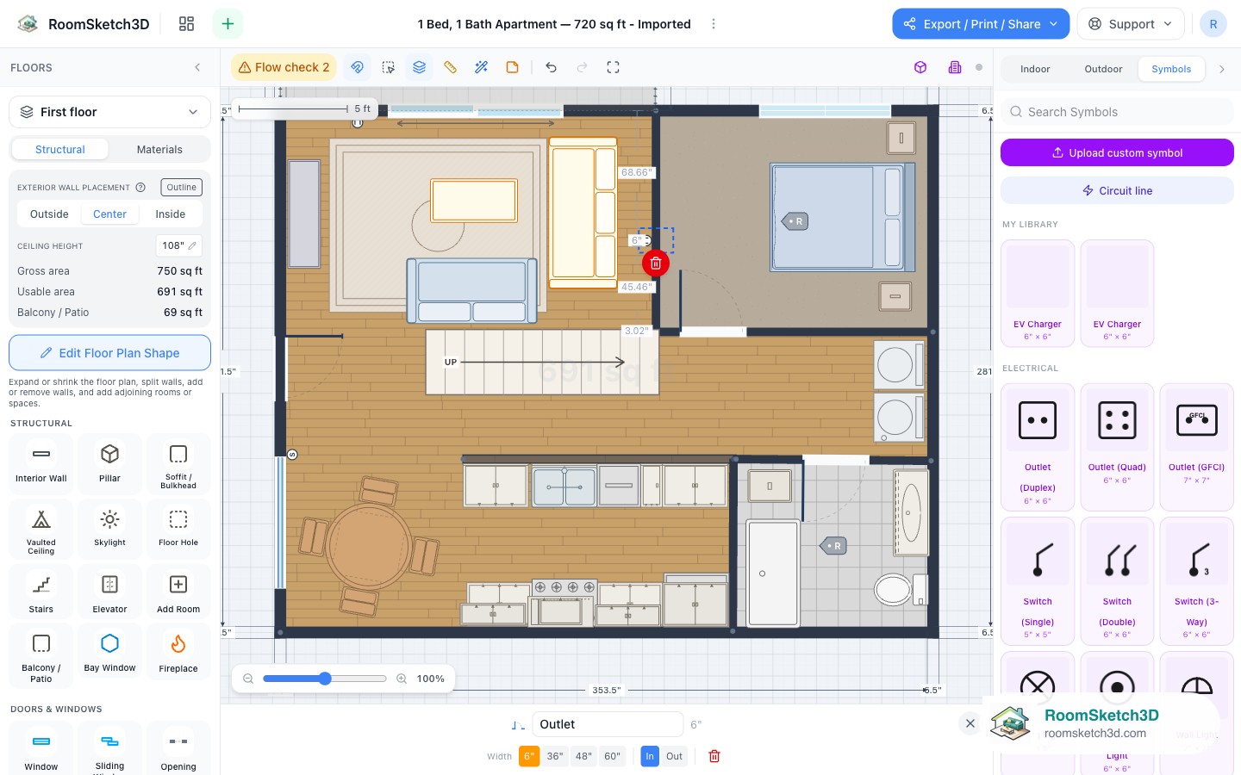Viewport: 1241px width, 775px height.
Task: Add the Outlet (Quad) symbol
Action: (1117, 447)
